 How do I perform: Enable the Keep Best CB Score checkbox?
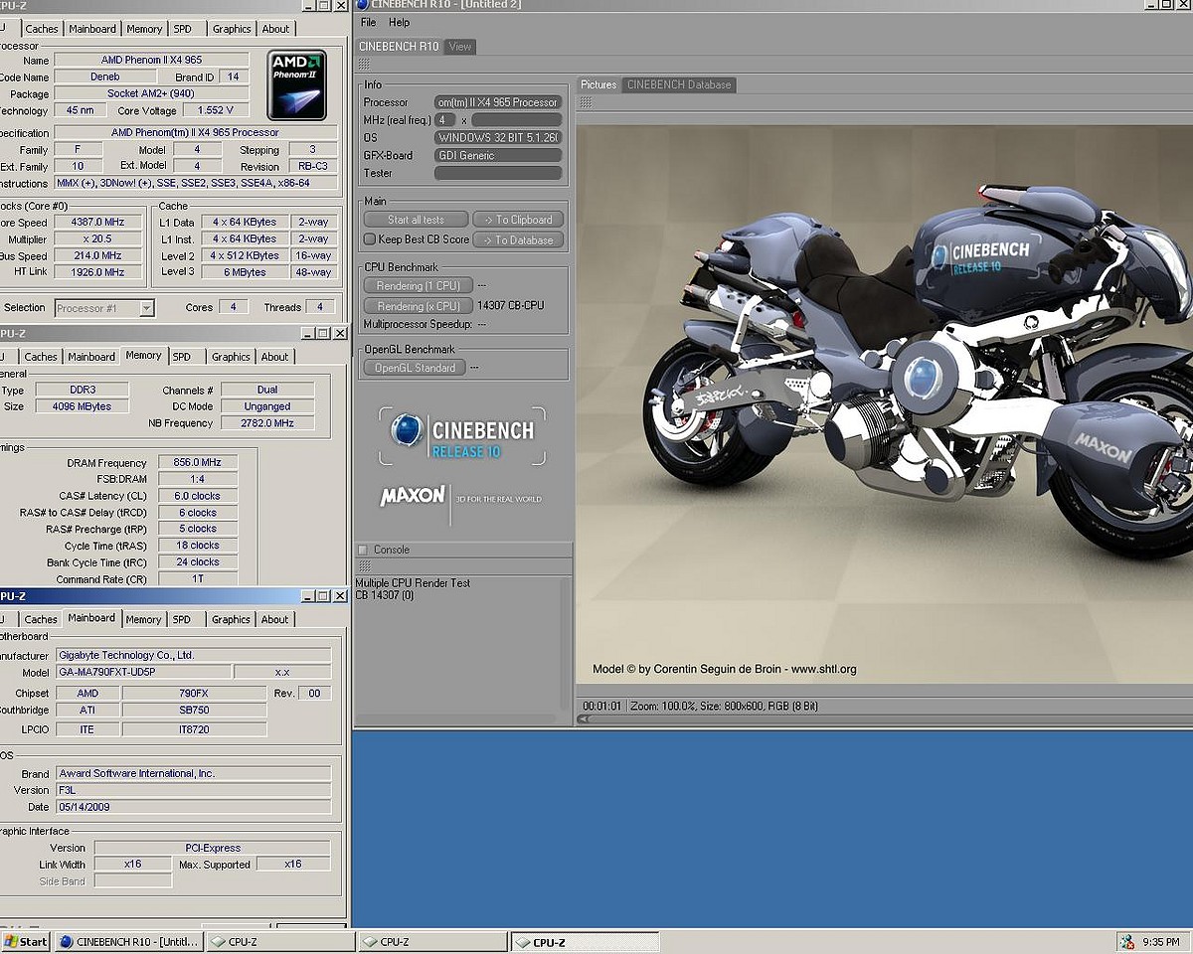point(370,239)
